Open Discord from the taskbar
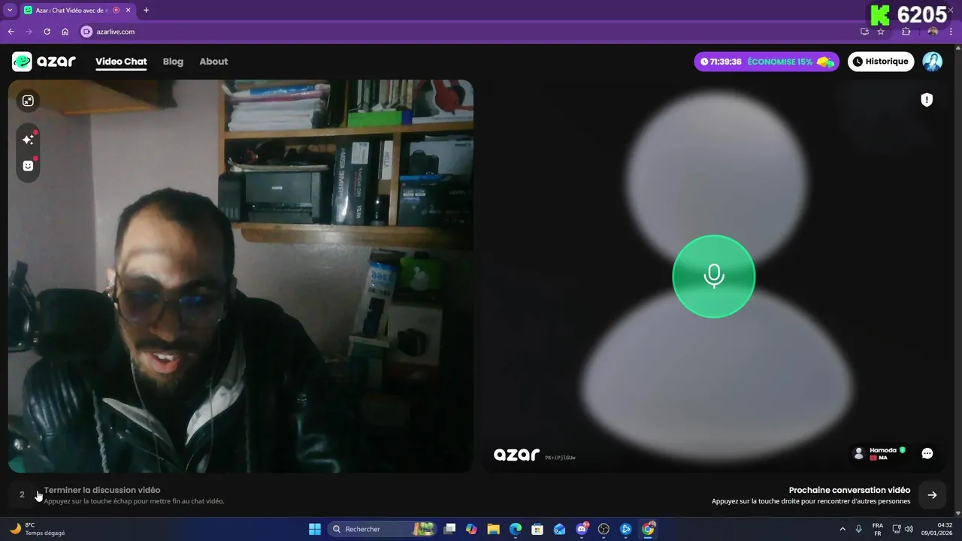The width and height of the screenshot is (962, 541). (582, 529)
